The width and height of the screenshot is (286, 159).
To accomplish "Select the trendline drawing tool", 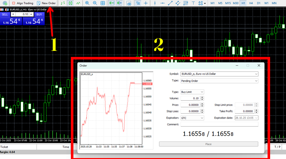I will click(170, 3).
